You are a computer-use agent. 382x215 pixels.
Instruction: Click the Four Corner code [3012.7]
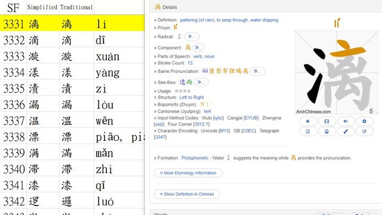click(x=201, y=124)
